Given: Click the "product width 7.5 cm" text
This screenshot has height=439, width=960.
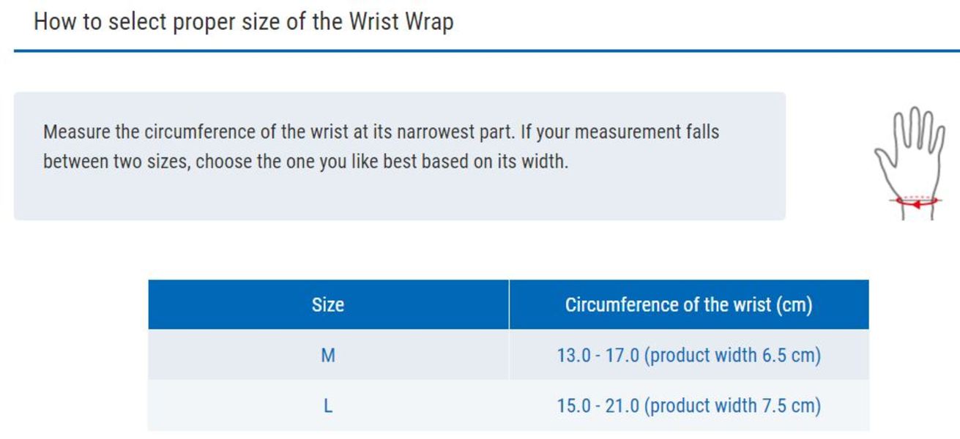Looking at the screenshot, I should point(732,405).
